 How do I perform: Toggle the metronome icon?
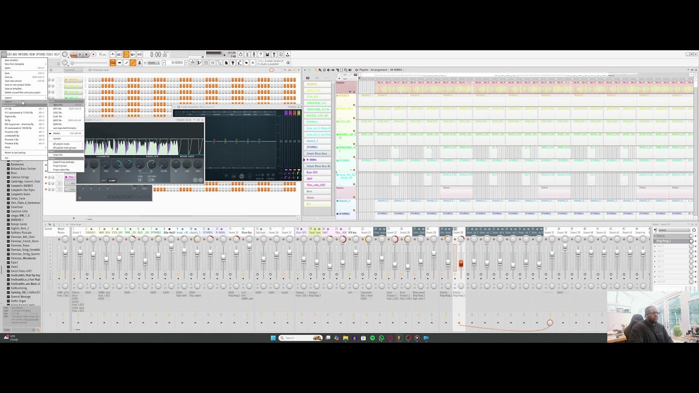[112, 54]
